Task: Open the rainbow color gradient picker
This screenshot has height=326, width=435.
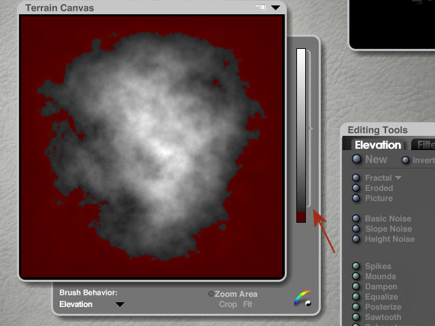Action: [x=302, y=298]
